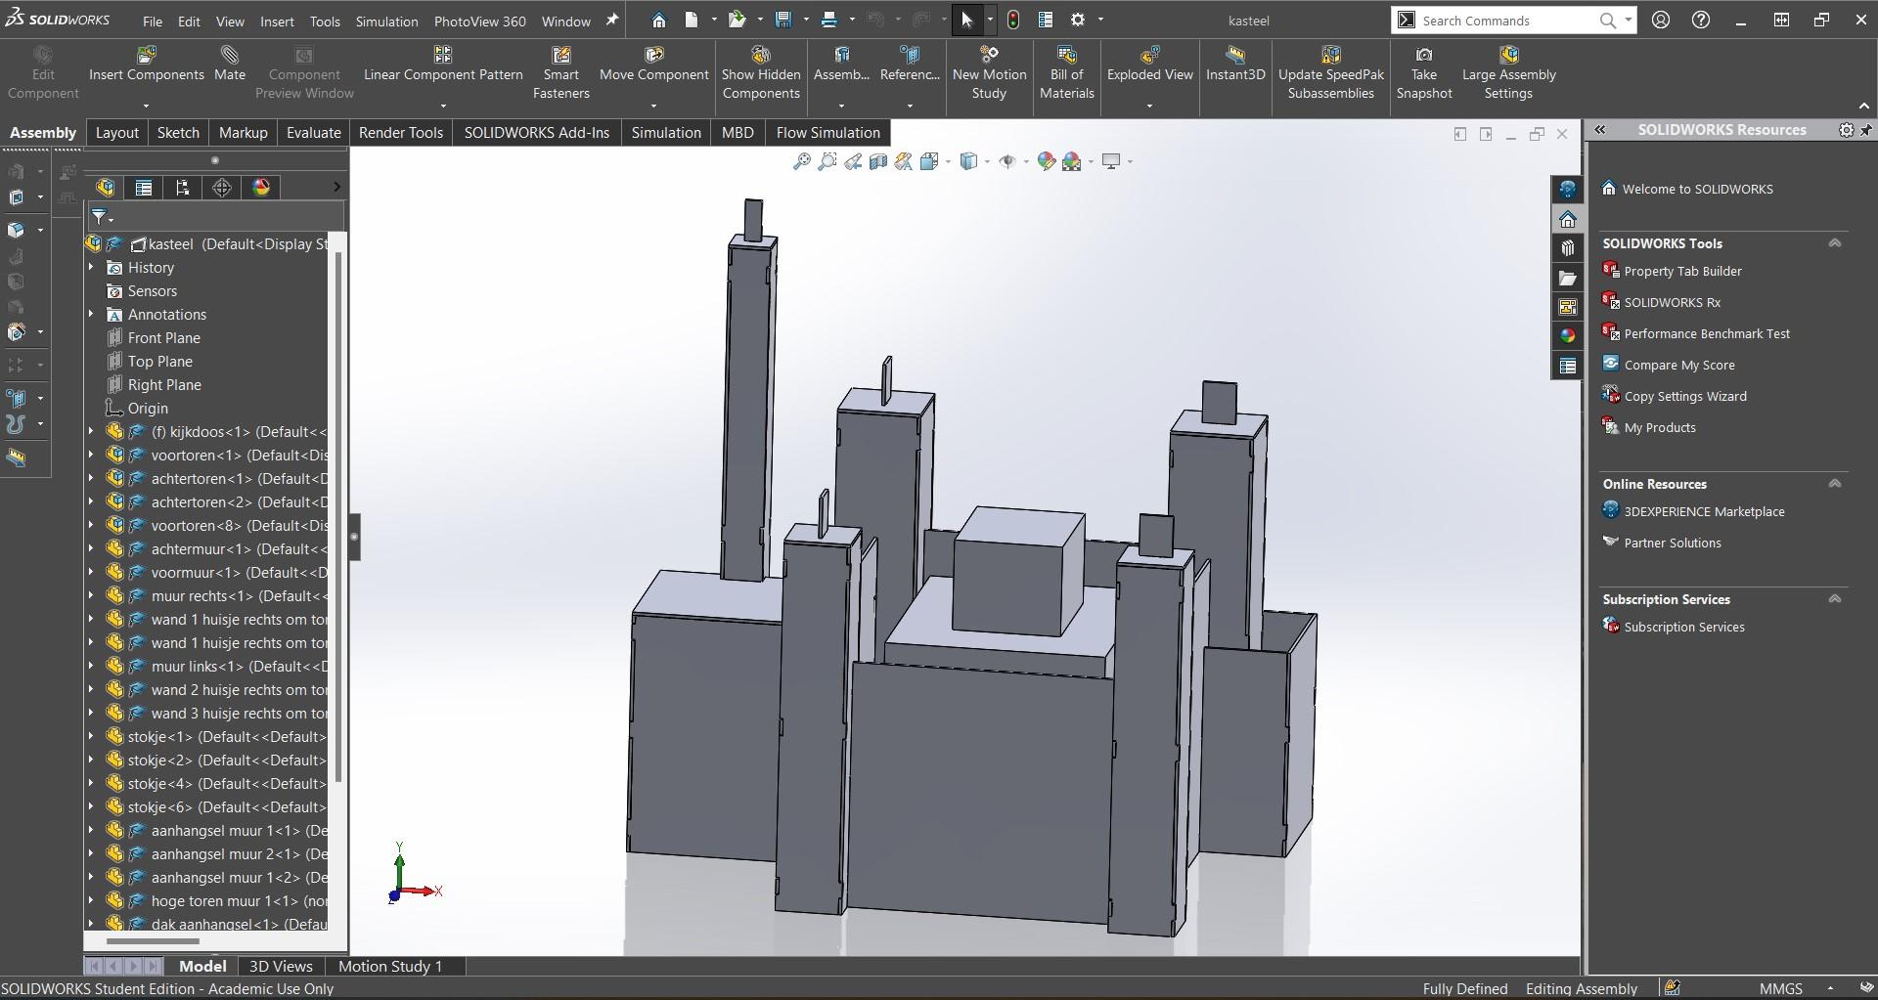Open the PropertyManager tab icon
The image size is (1878, 1000).
[144, 188]
